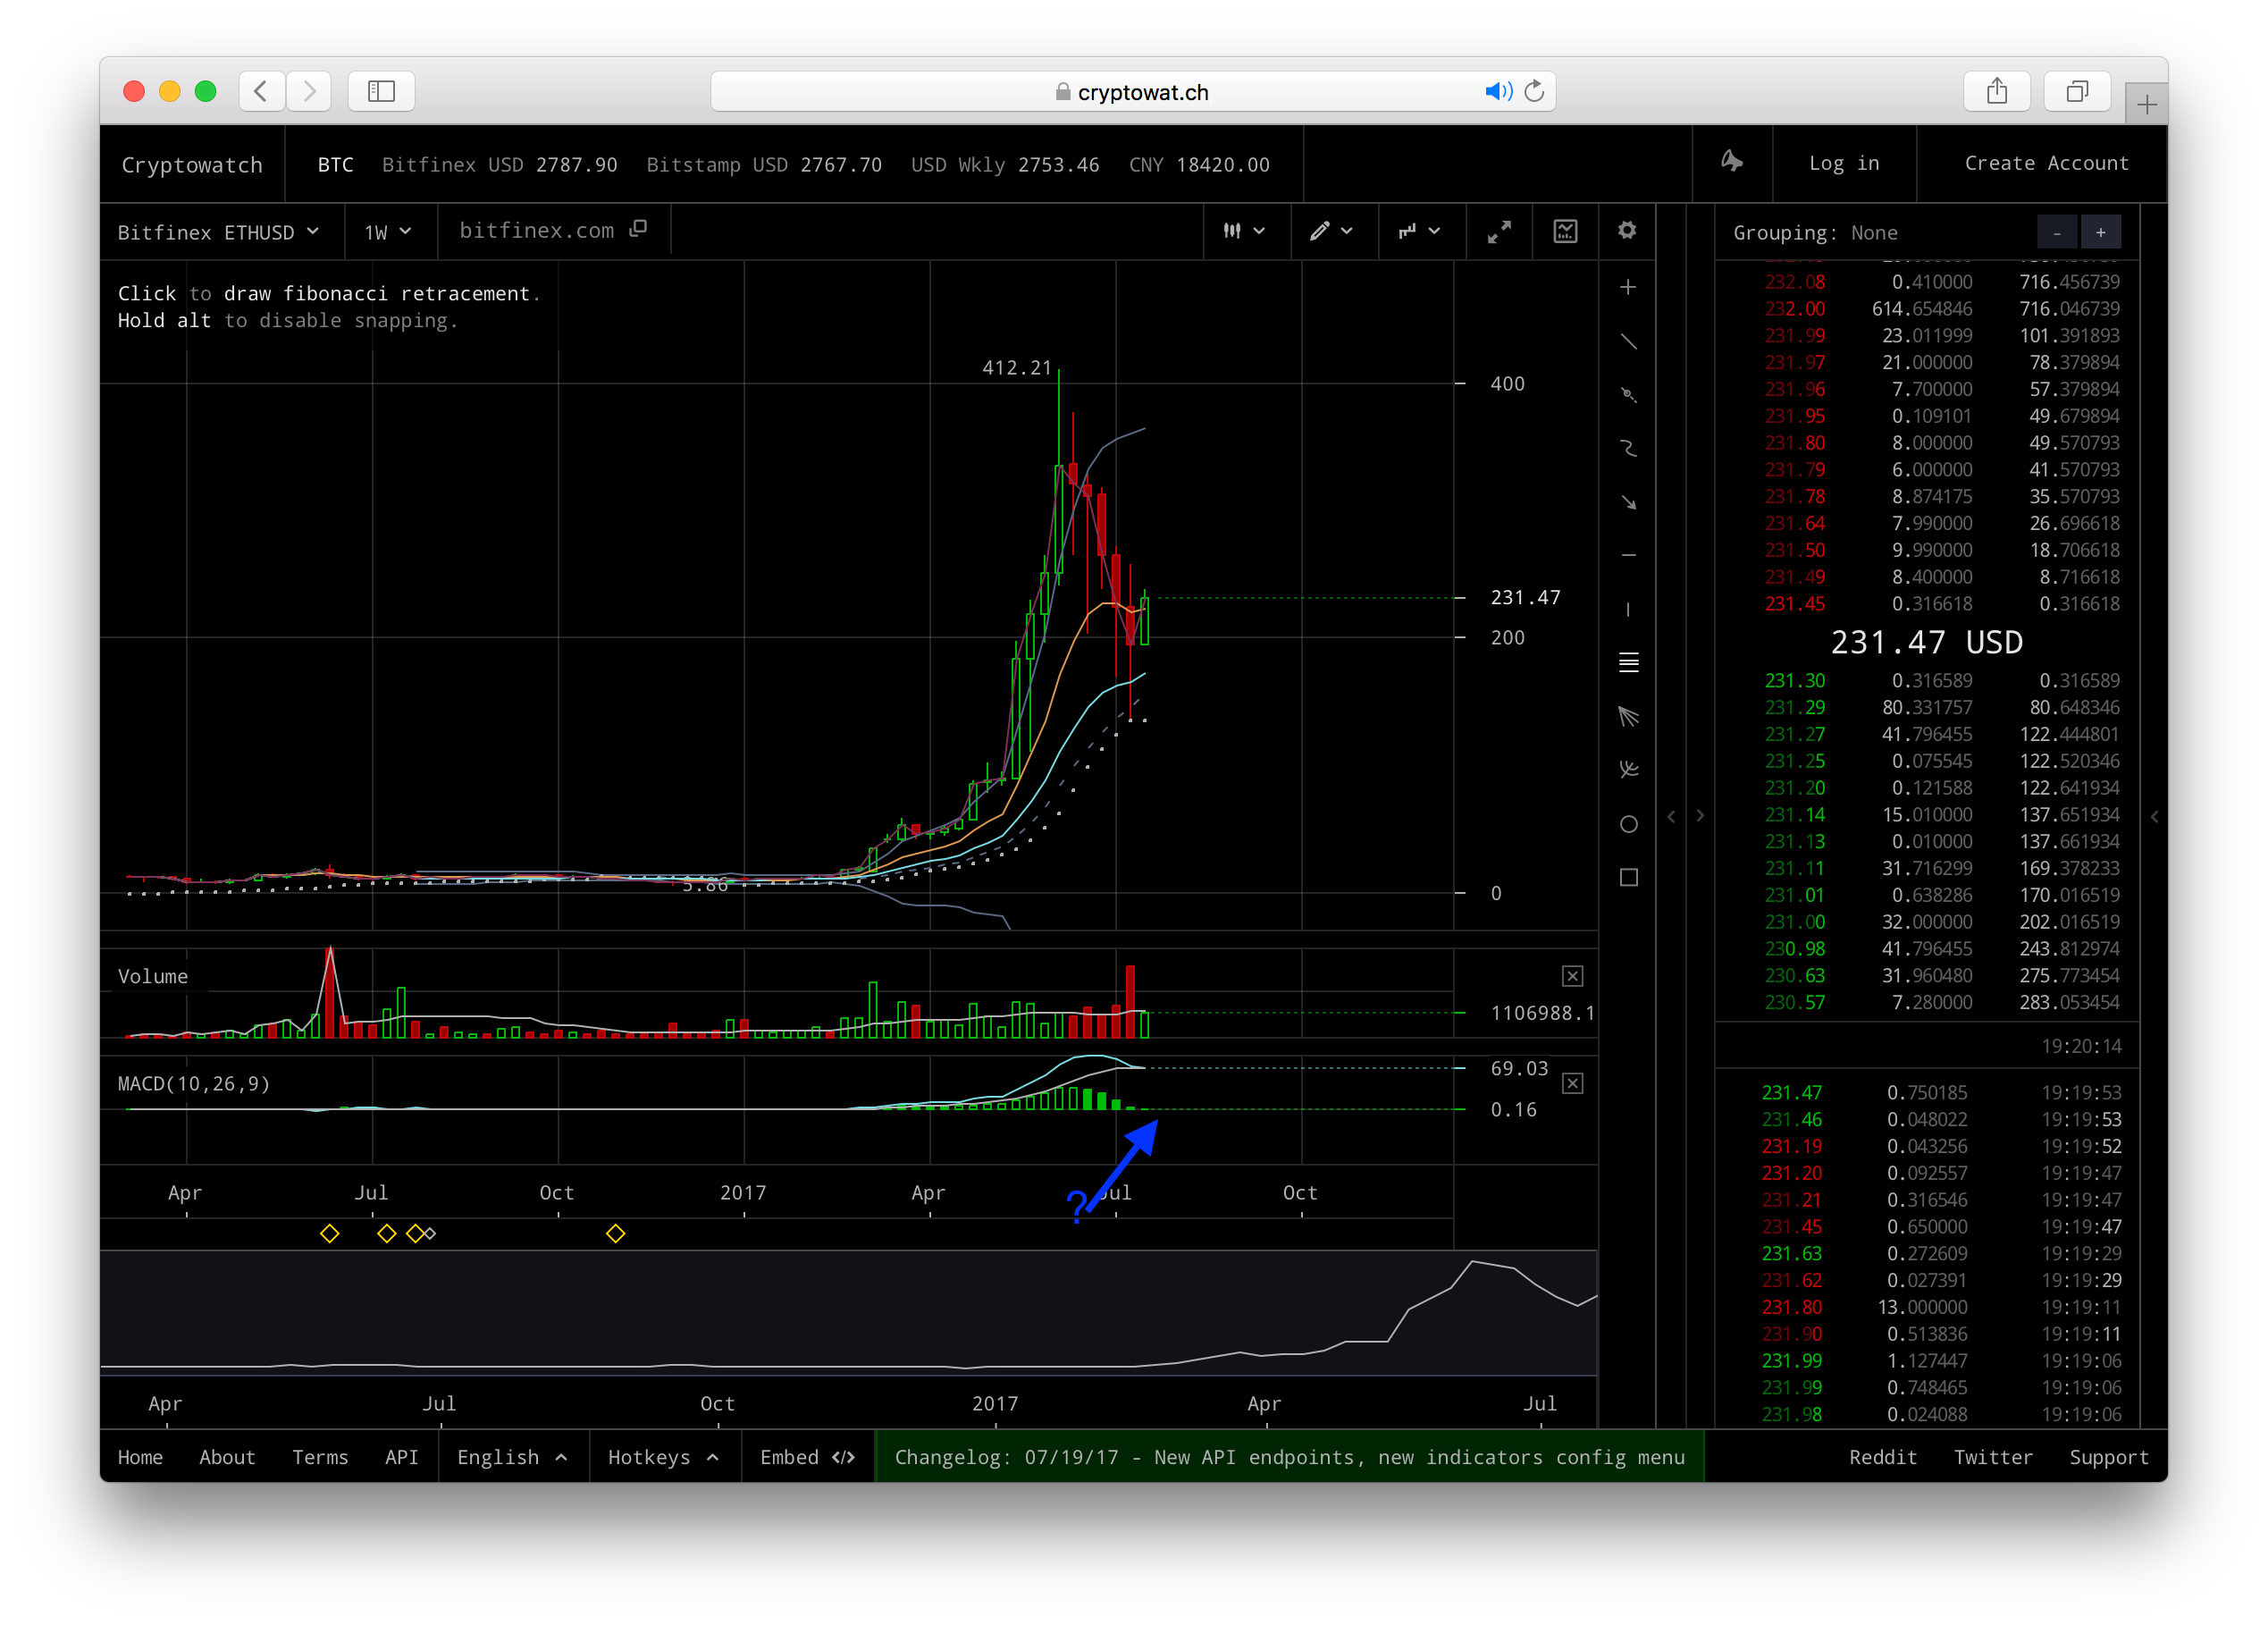Viewport: 2268px width, 1625px height.
Task: Click Bitfinex USD 2787.90 ticker
Action: click(x=499, y=165)
